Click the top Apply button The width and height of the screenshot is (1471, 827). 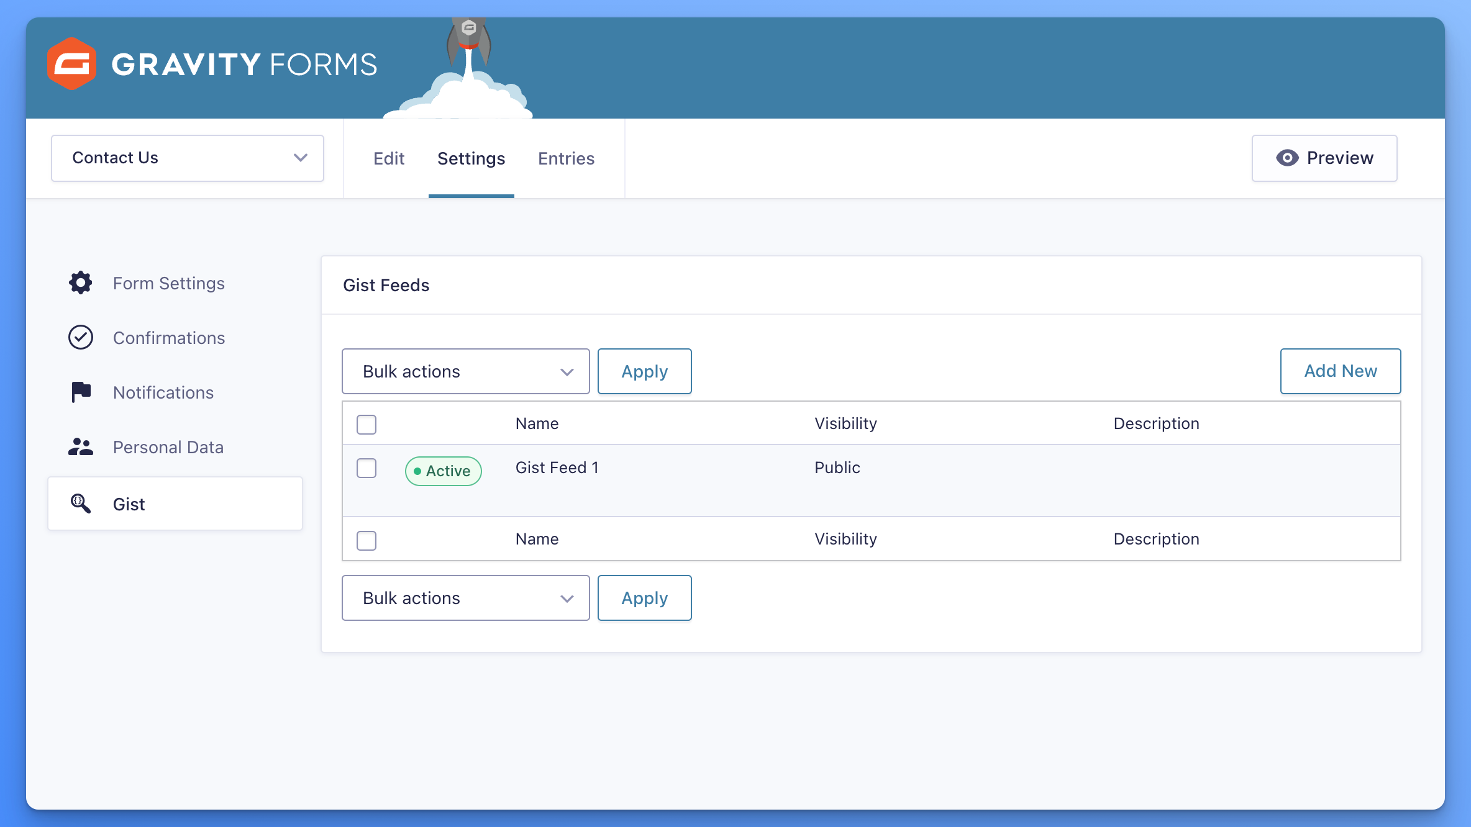pyautogui.click(x=644, y=371)
